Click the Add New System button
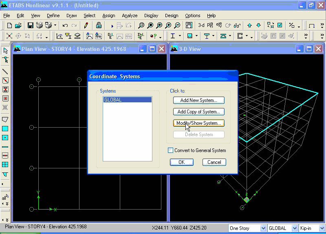The image size is (326, 234). 199,100
